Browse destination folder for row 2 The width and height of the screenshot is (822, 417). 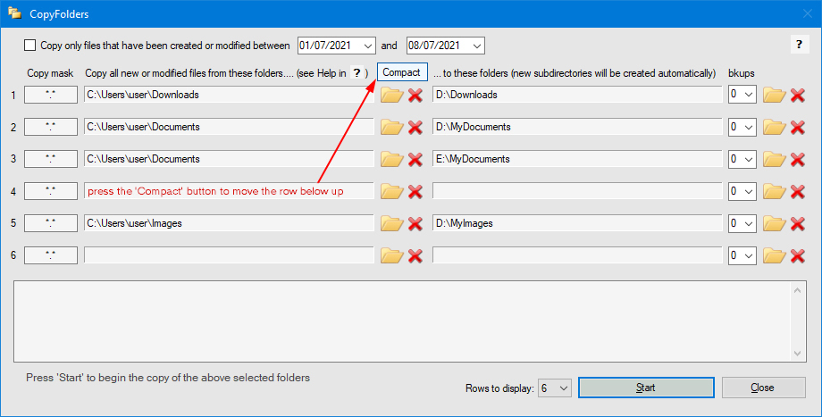point(774,127)
